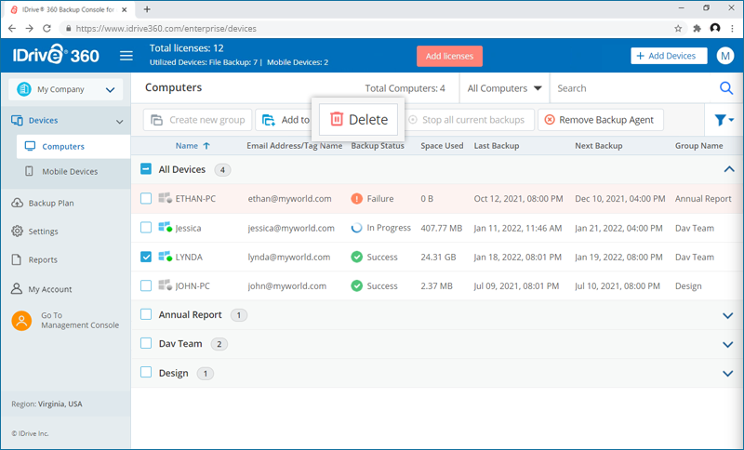Click the Delete button
This screenshot has height=450, width=744.
pyautogui.click(x=358, y=120)
